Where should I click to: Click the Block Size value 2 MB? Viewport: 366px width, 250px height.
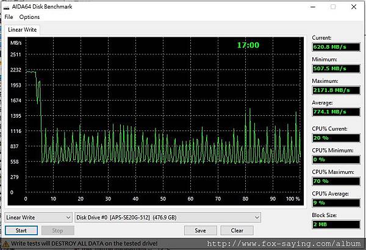click(336, 224)
